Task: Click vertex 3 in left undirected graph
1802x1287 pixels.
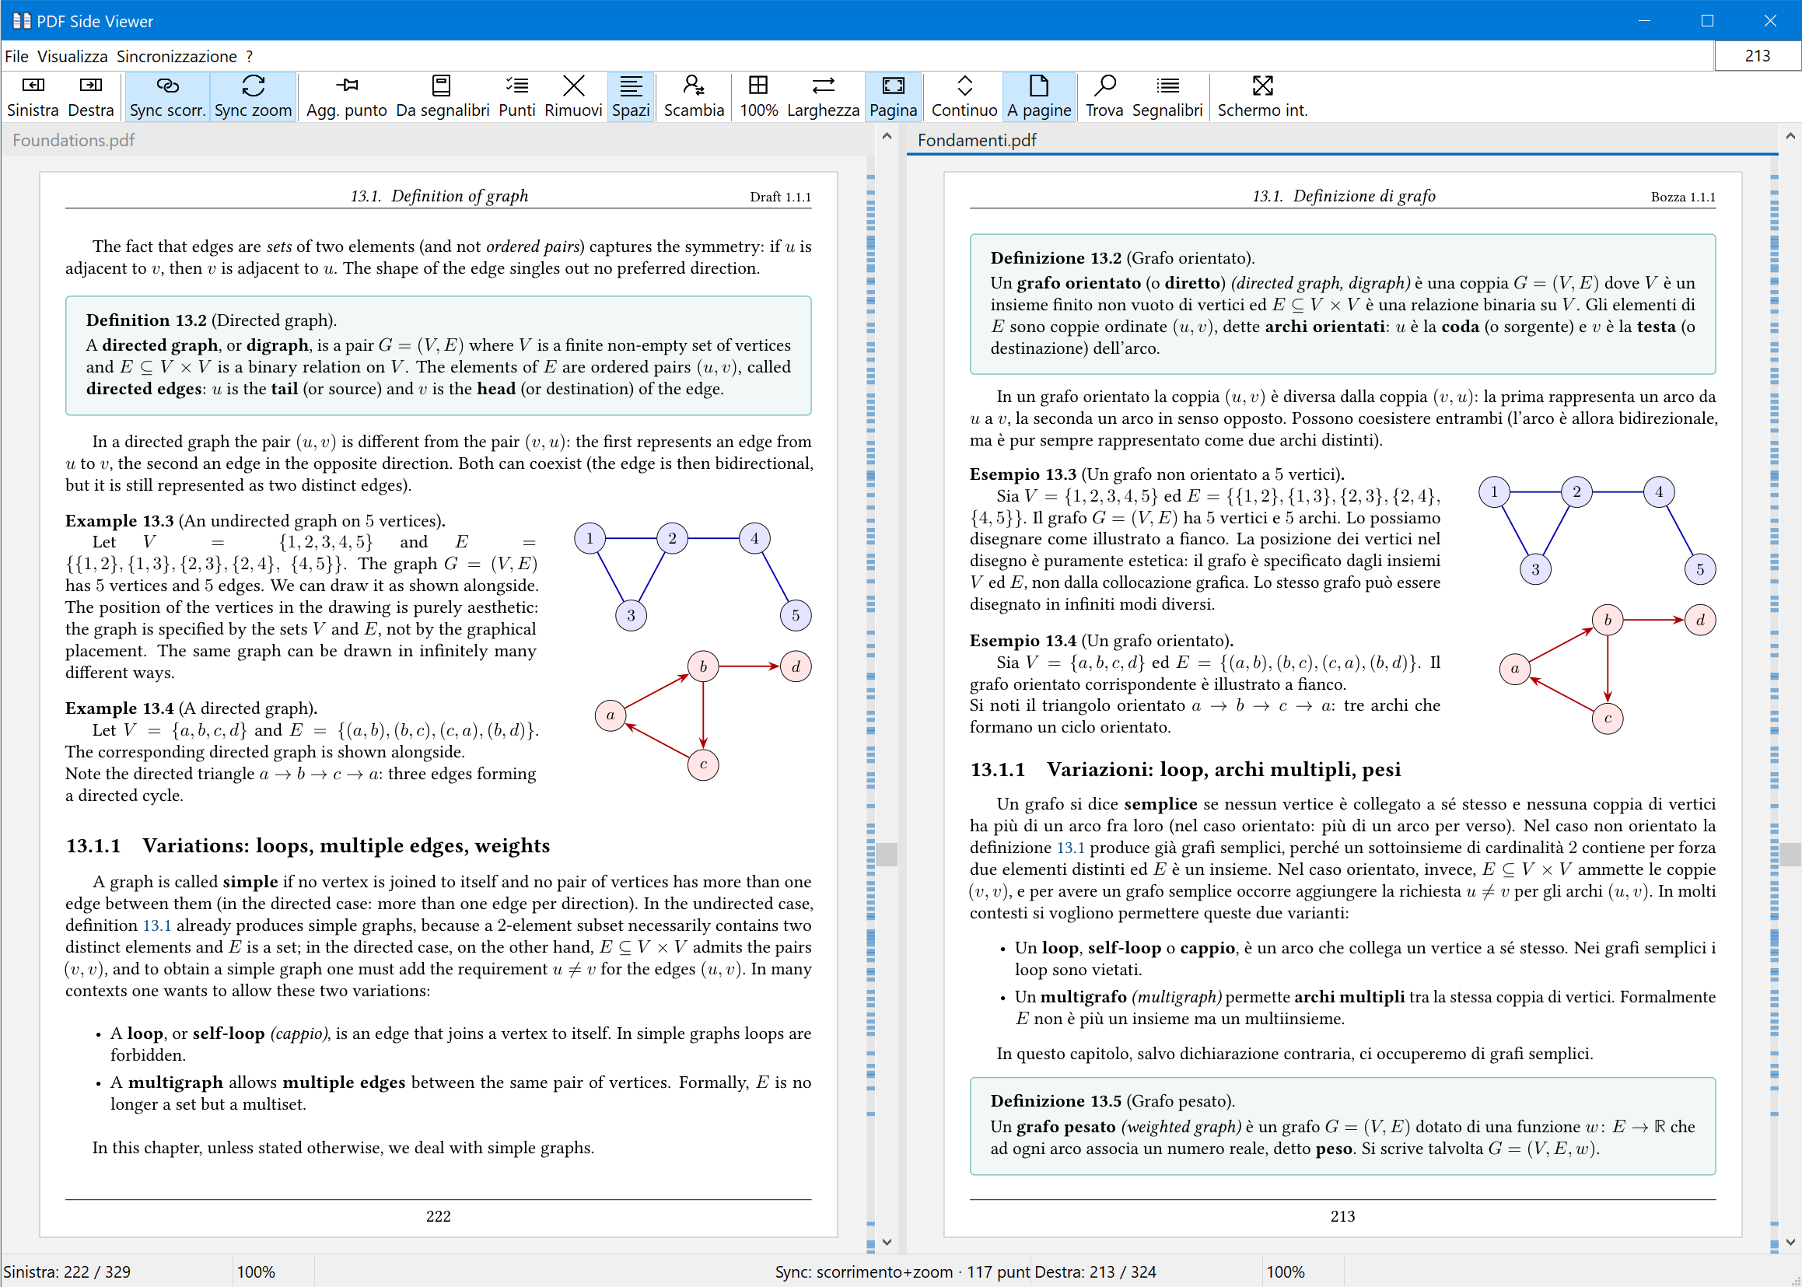Action: pyautogui.click(x=631, y=615)
